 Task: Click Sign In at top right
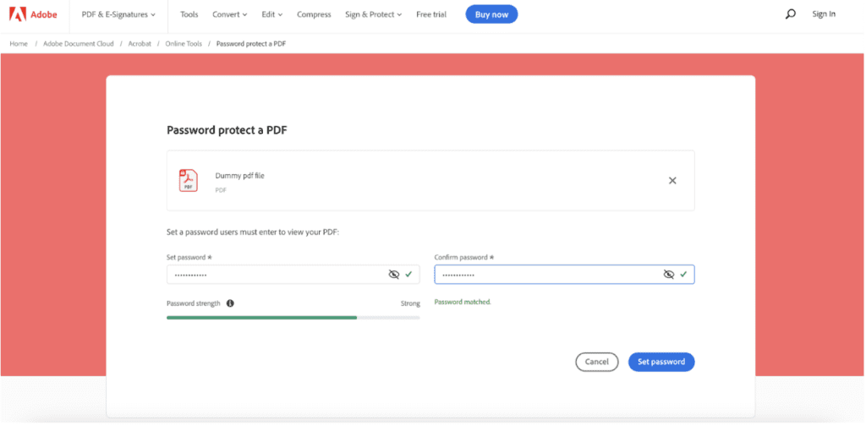[x=824, y=14]
